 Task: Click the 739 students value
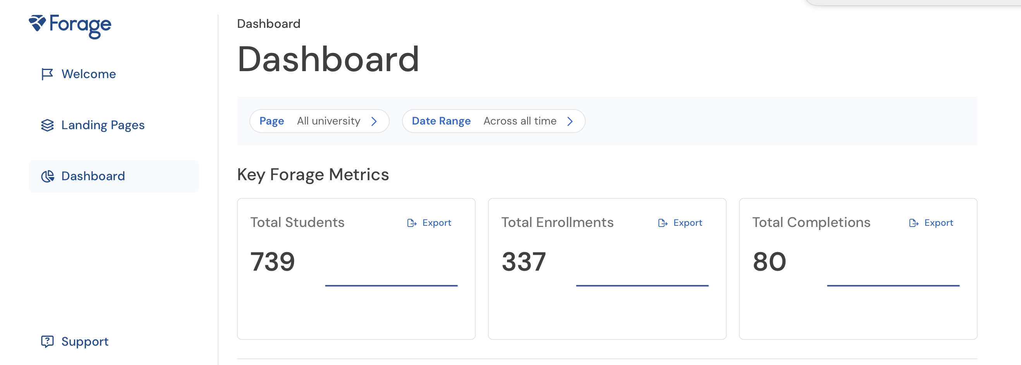point(273,261)
